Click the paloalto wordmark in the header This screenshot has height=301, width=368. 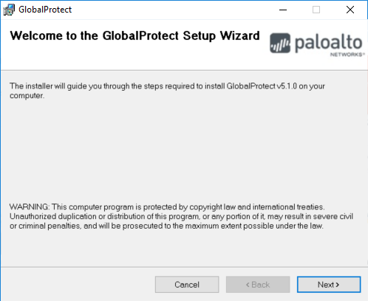tap(329, 44)
